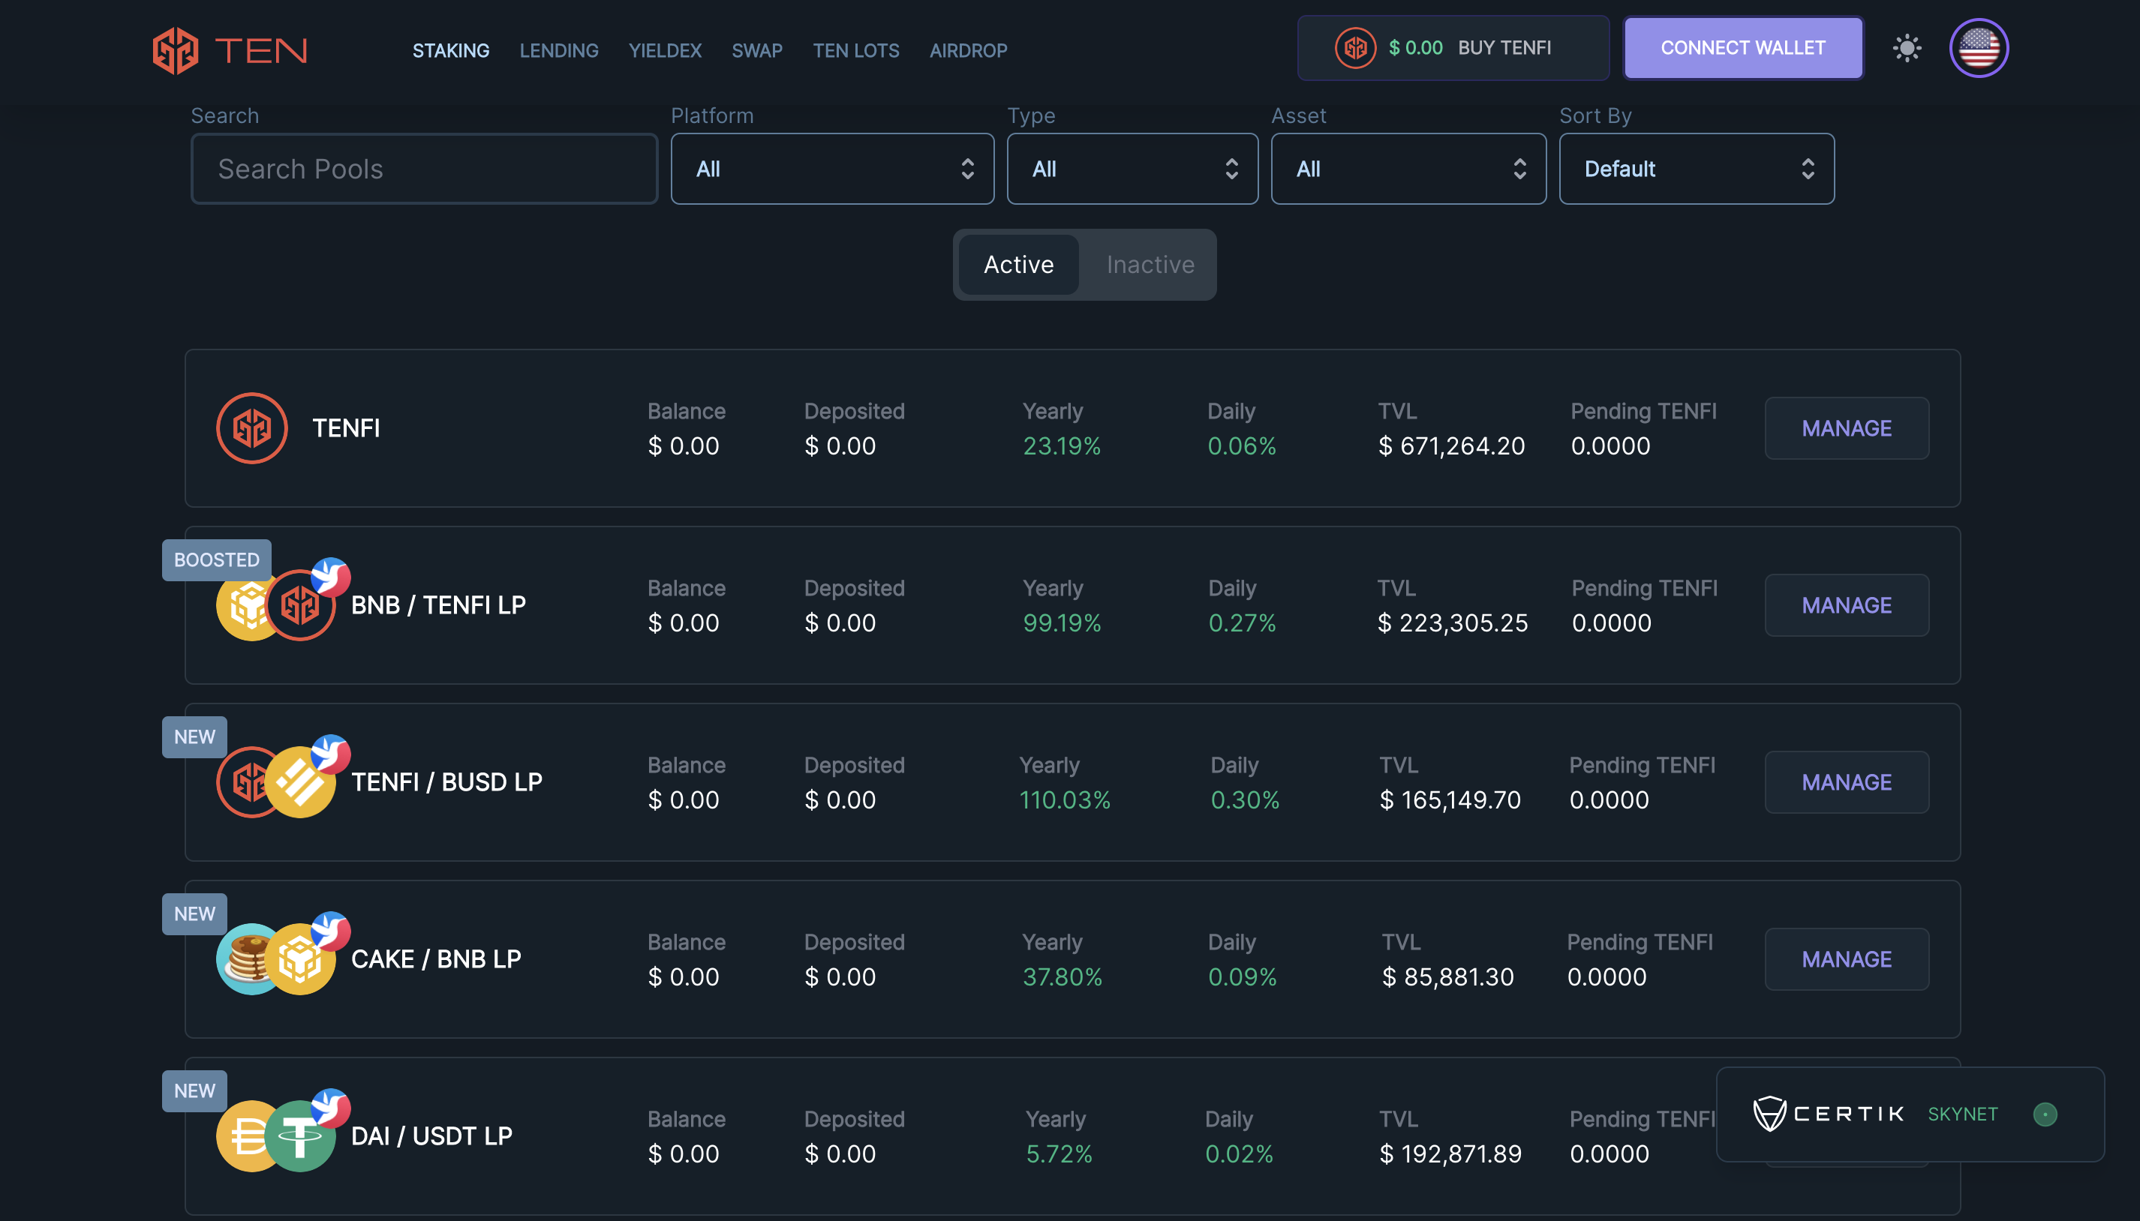Open the US flag language selector
The height and width of the screenshot is (1221, 2140).
click(1978, 48)
